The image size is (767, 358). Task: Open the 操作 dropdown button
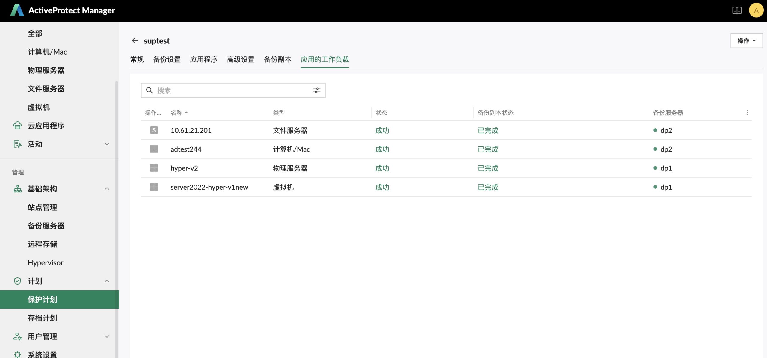(746, 41)
